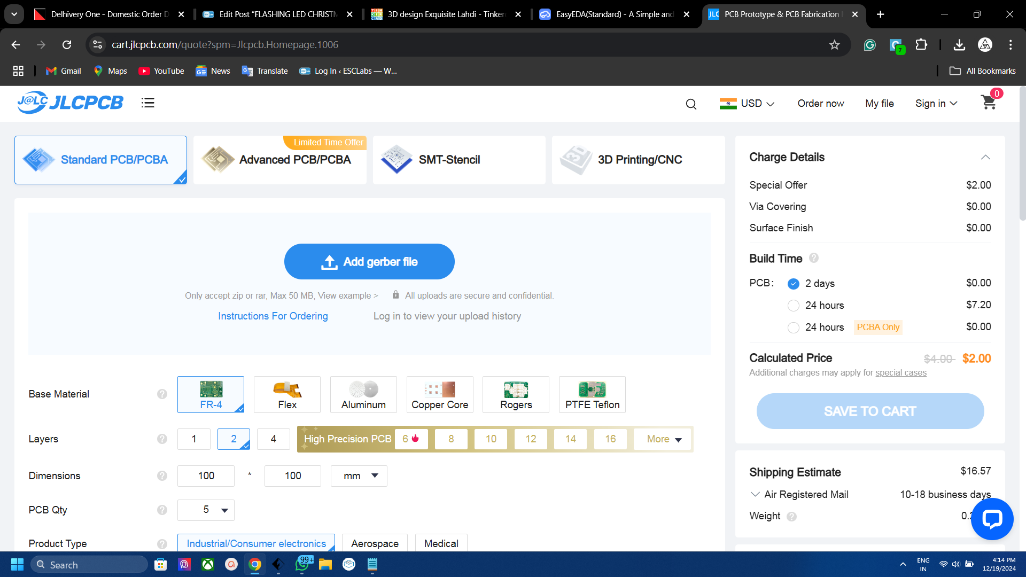
Task: Open the USD currency dropdown
Action: [747, 104]
